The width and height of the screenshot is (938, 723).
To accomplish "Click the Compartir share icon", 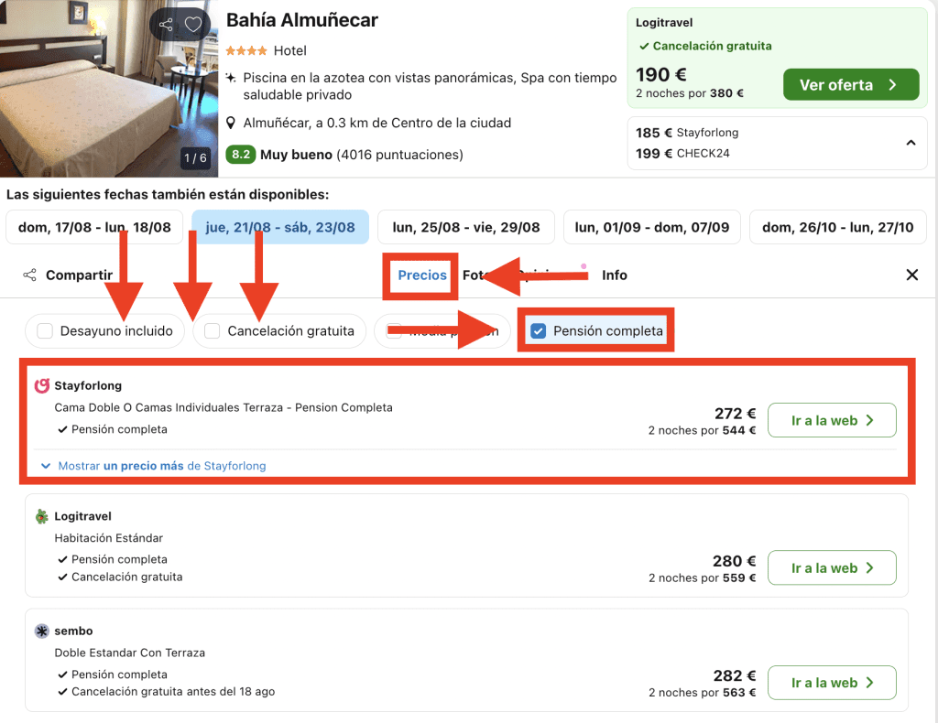I will pos(30,275).
